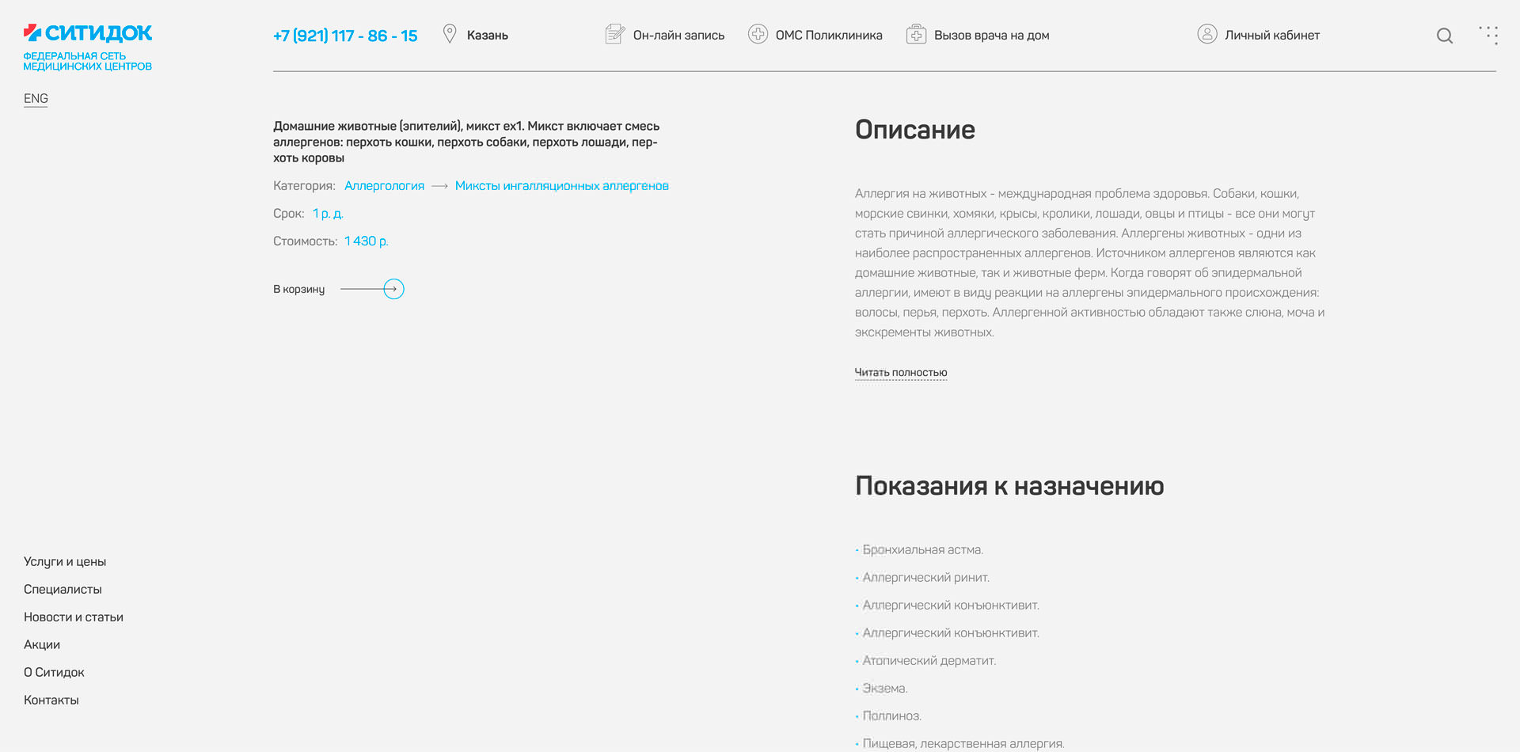Open Вызов врача на дом
The width and height of the screenshot is (1520, 752).
tap(992, 35)
